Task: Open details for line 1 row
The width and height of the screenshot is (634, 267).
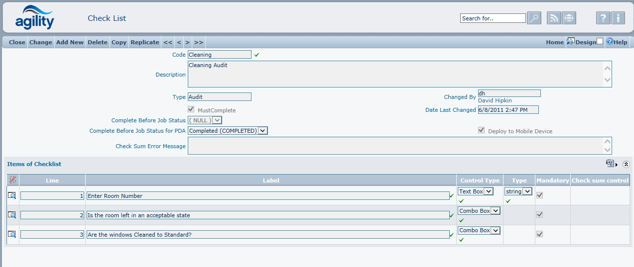Action: click(12, 196)
